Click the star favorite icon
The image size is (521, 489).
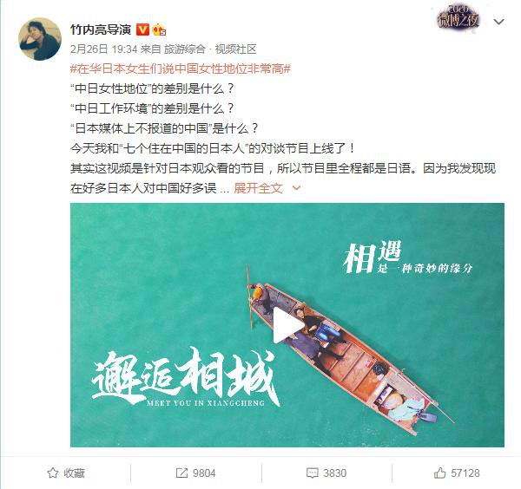pos(52,473)
